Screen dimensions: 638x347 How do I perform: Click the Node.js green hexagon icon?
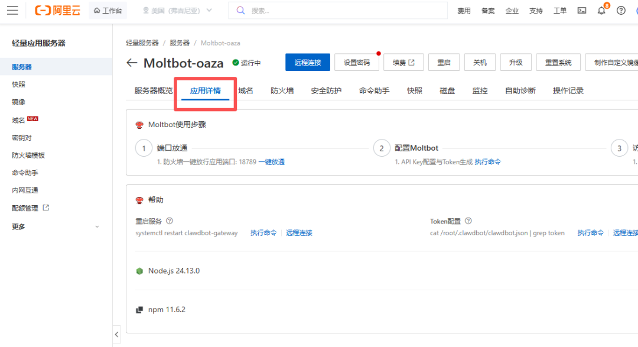(x=139, y=271)
